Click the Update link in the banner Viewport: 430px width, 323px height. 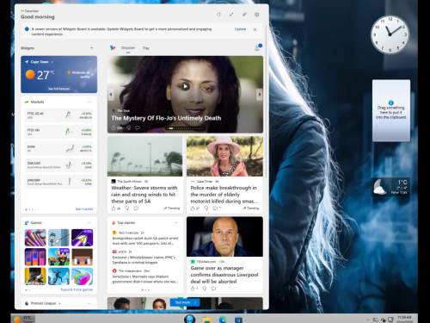[x=240, y=29]
